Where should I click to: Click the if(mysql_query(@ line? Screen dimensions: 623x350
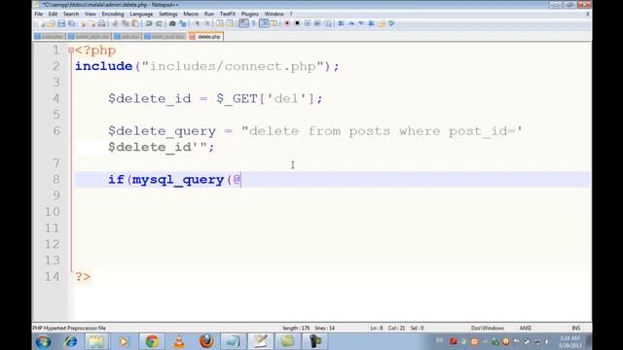174,180
